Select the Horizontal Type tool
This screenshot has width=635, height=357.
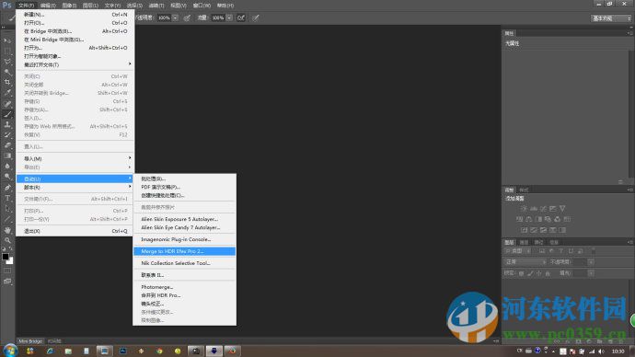(x=7, y=198)
